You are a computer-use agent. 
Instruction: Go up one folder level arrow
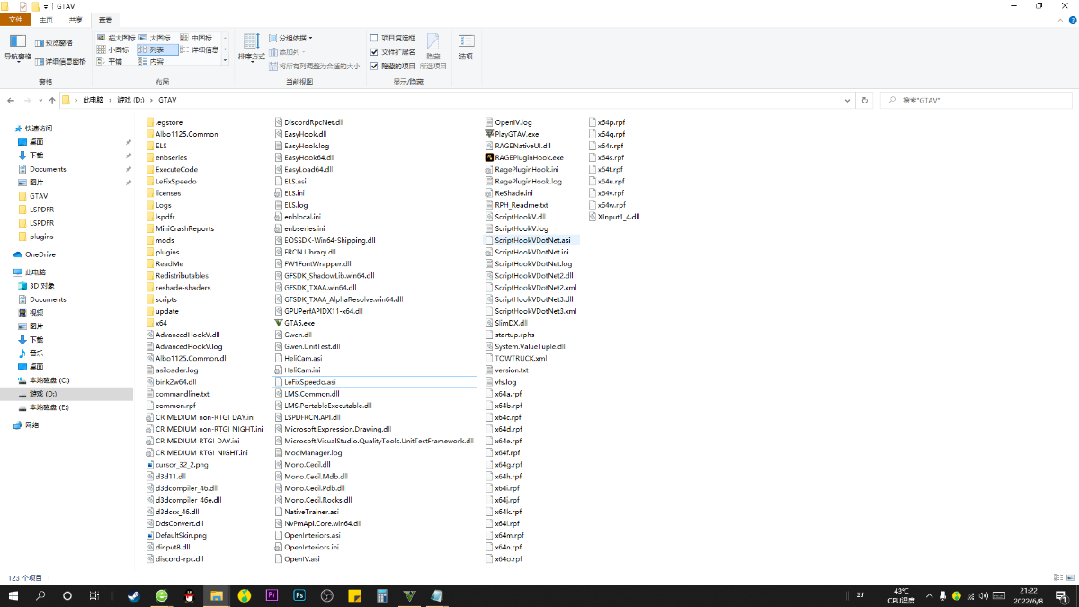coord(52,100)
